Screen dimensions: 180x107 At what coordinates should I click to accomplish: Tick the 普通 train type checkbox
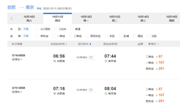(72, 29)
